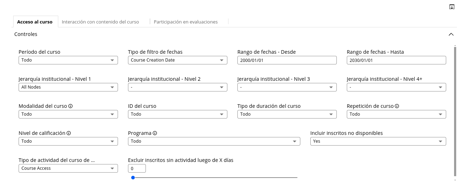Screen dimensions: 468x184
Task: Collapse the Controles section chevron
Action: coord(451,35)
